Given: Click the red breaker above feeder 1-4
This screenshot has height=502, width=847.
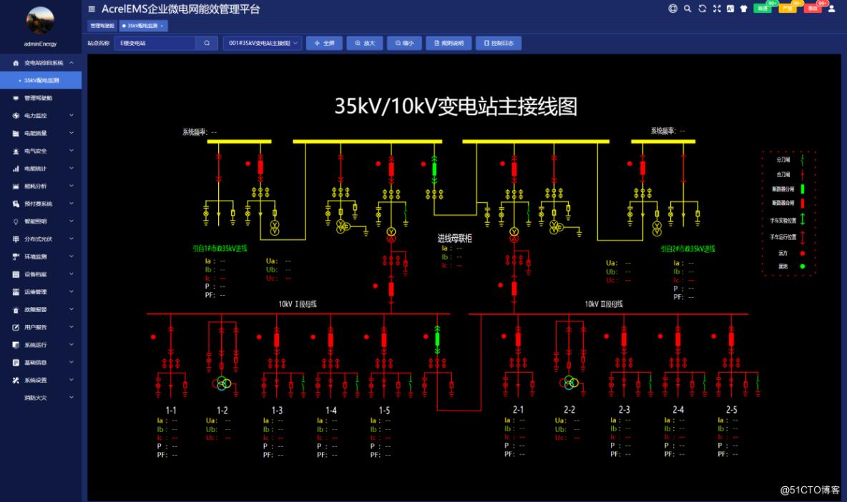Looking at the screenshot, I should [x=331, y=340].
